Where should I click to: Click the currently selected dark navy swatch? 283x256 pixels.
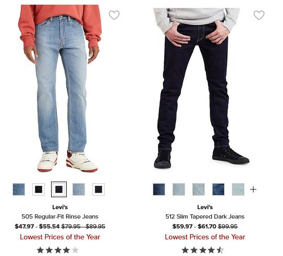pos(59,189)
